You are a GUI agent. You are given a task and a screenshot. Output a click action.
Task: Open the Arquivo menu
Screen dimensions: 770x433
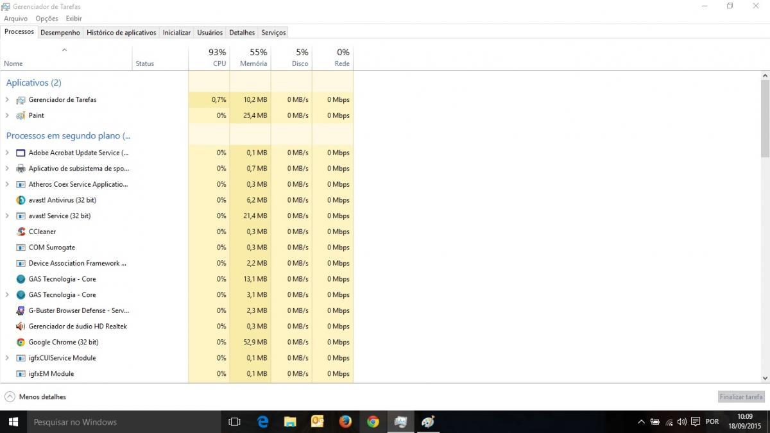(16, 19)
